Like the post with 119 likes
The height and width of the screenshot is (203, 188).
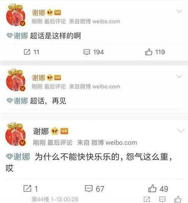click(155, 52)
